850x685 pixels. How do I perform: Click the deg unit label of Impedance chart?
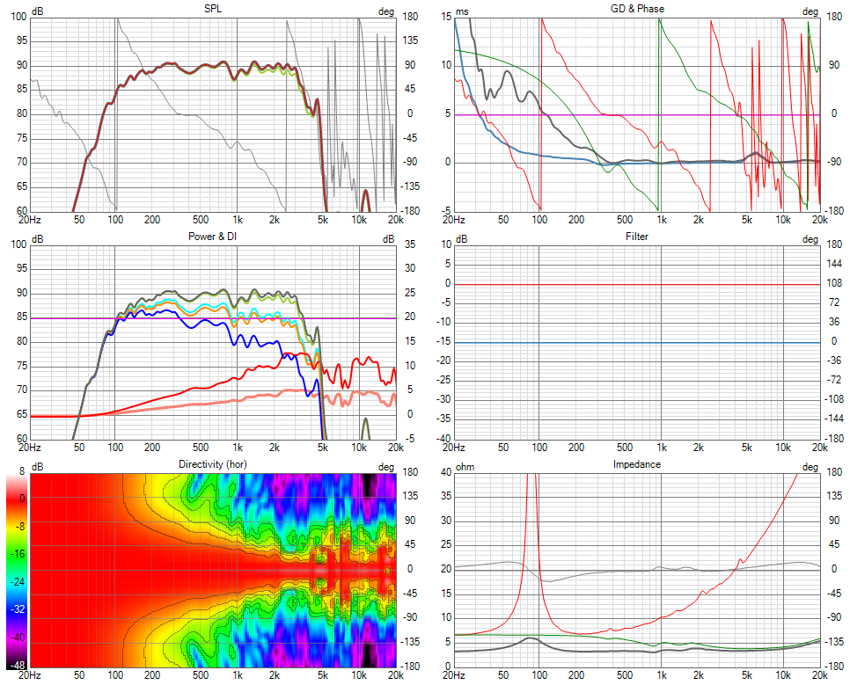(x=810, y=467)
